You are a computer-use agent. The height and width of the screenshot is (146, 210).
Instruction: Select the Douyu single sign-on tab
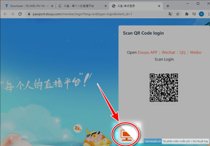[136, 6]
